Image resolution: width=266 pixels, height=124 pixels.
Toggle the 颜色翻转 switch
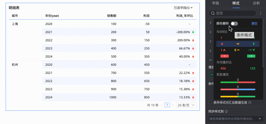(x=234, y=24)
